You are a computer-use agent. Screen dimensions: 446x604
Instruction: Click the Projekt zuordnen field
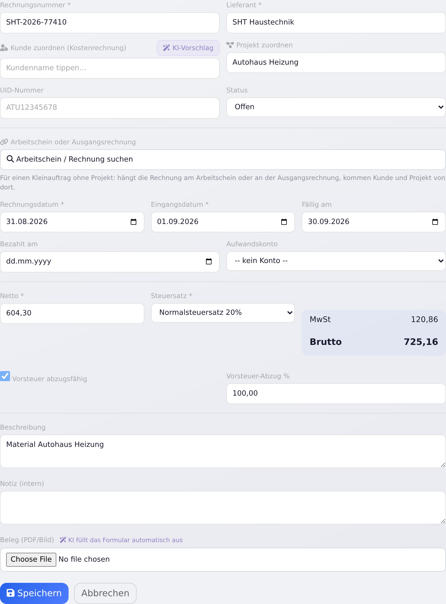tap(336, 63)
